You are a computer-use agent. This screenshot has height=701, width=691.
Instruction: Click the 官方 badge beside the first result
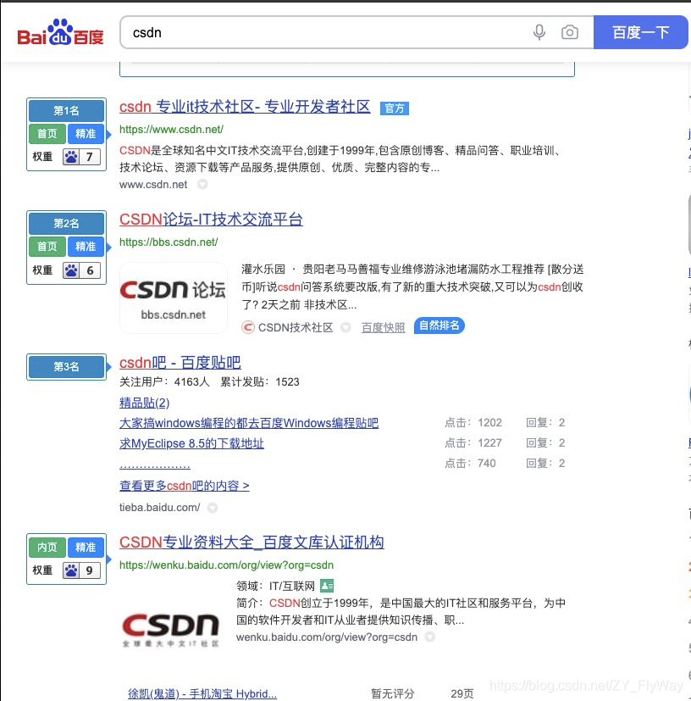coord(394,108)
